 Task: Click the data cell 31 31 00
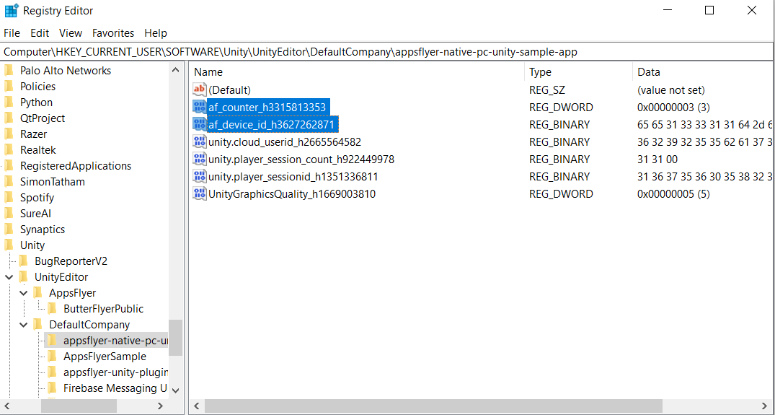(657, 160)
